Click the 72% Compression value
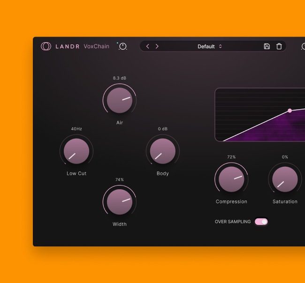Viewport: 305px width, 283px height. (231, 157)
